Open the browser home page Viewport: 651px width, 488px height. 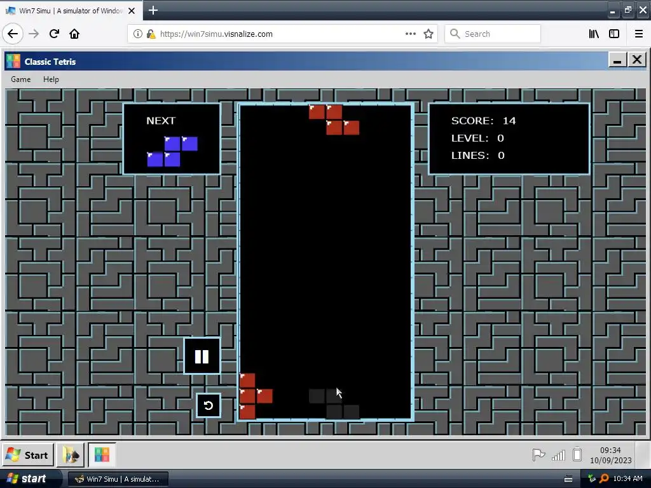coord(74,34)
